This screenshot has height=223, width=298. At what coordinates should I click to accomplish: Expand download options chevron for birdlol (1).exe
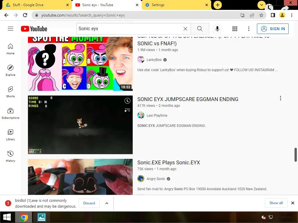(x=107, y=203)
